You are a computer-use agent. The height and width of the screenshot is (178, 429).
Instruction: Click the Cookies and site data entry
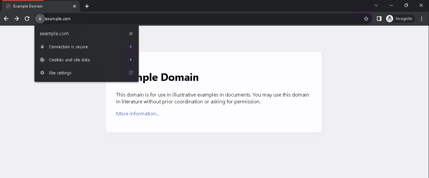(69, 60)
